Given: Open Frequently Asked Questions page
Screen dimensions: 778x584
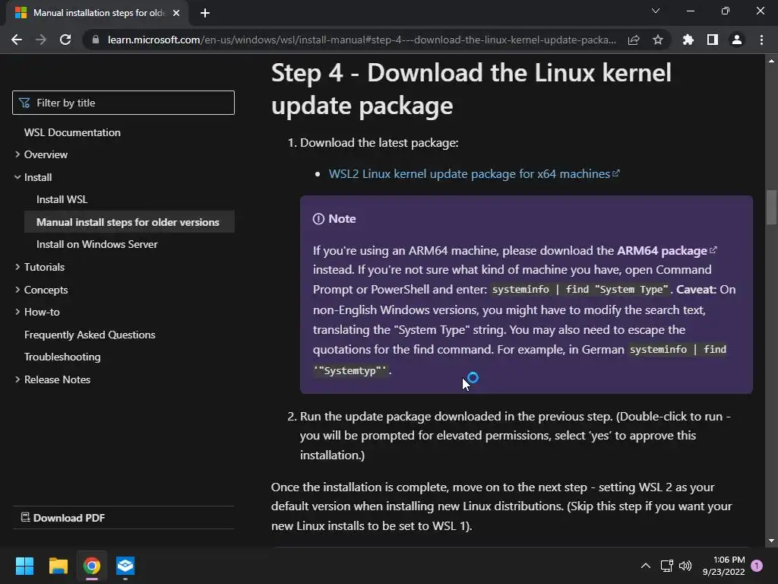Looking at the screenshot, I should (x=90, y=335).
